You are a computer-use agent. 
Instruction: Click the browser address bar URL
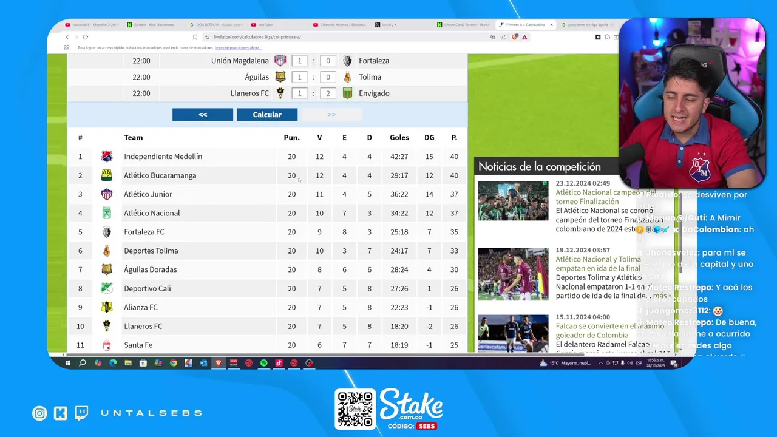pyautogui.click(x=257, y=37)
